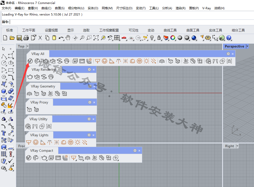254x187 pixels.
Task: Open the Right viewport dropdown arrow
Action: pos(237,146)
